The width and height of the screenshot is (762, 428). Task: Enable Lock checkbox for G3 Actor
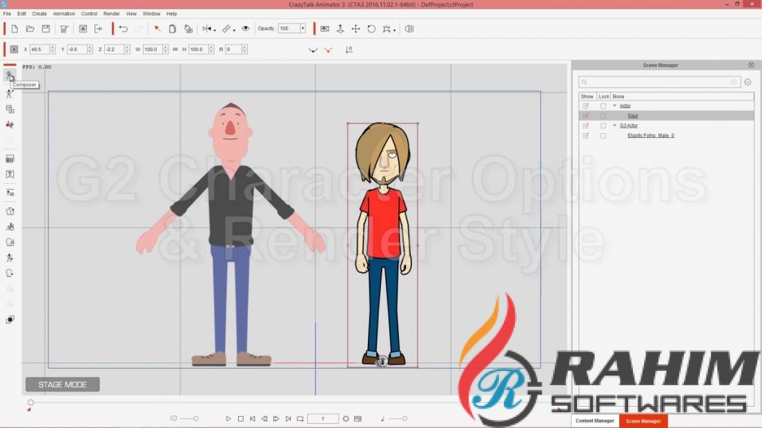(x=603, y=126)
